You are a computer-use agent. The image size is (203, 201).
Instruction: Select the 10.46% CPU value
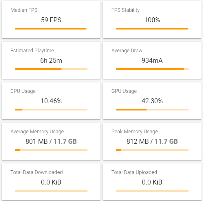pos(51,101)
